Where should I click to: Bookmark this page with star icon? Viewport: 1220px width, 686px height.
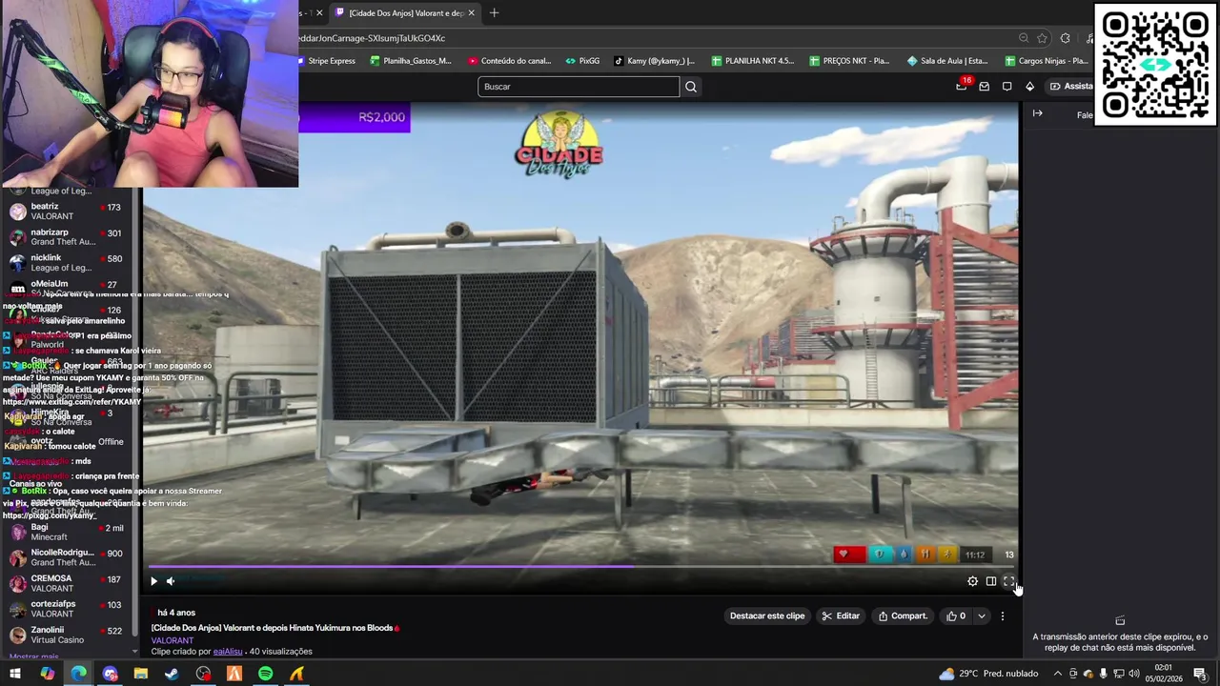(x=1043, y=38)
